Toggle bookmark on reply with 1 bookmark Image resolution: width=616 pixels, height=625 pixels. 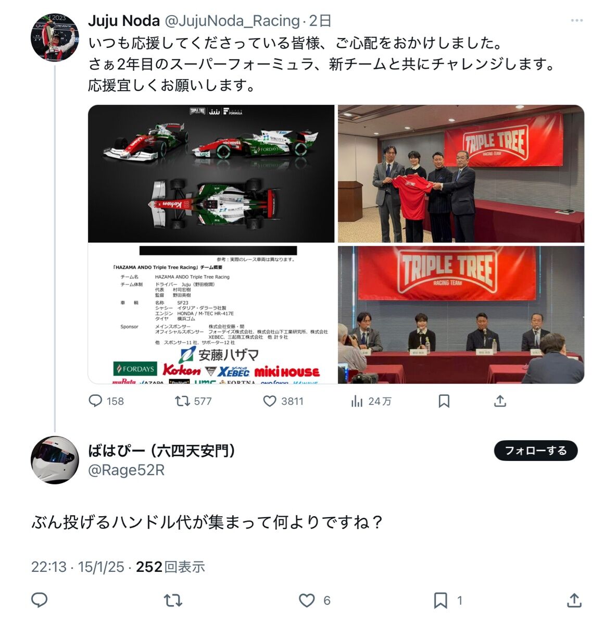pos(448,600)
